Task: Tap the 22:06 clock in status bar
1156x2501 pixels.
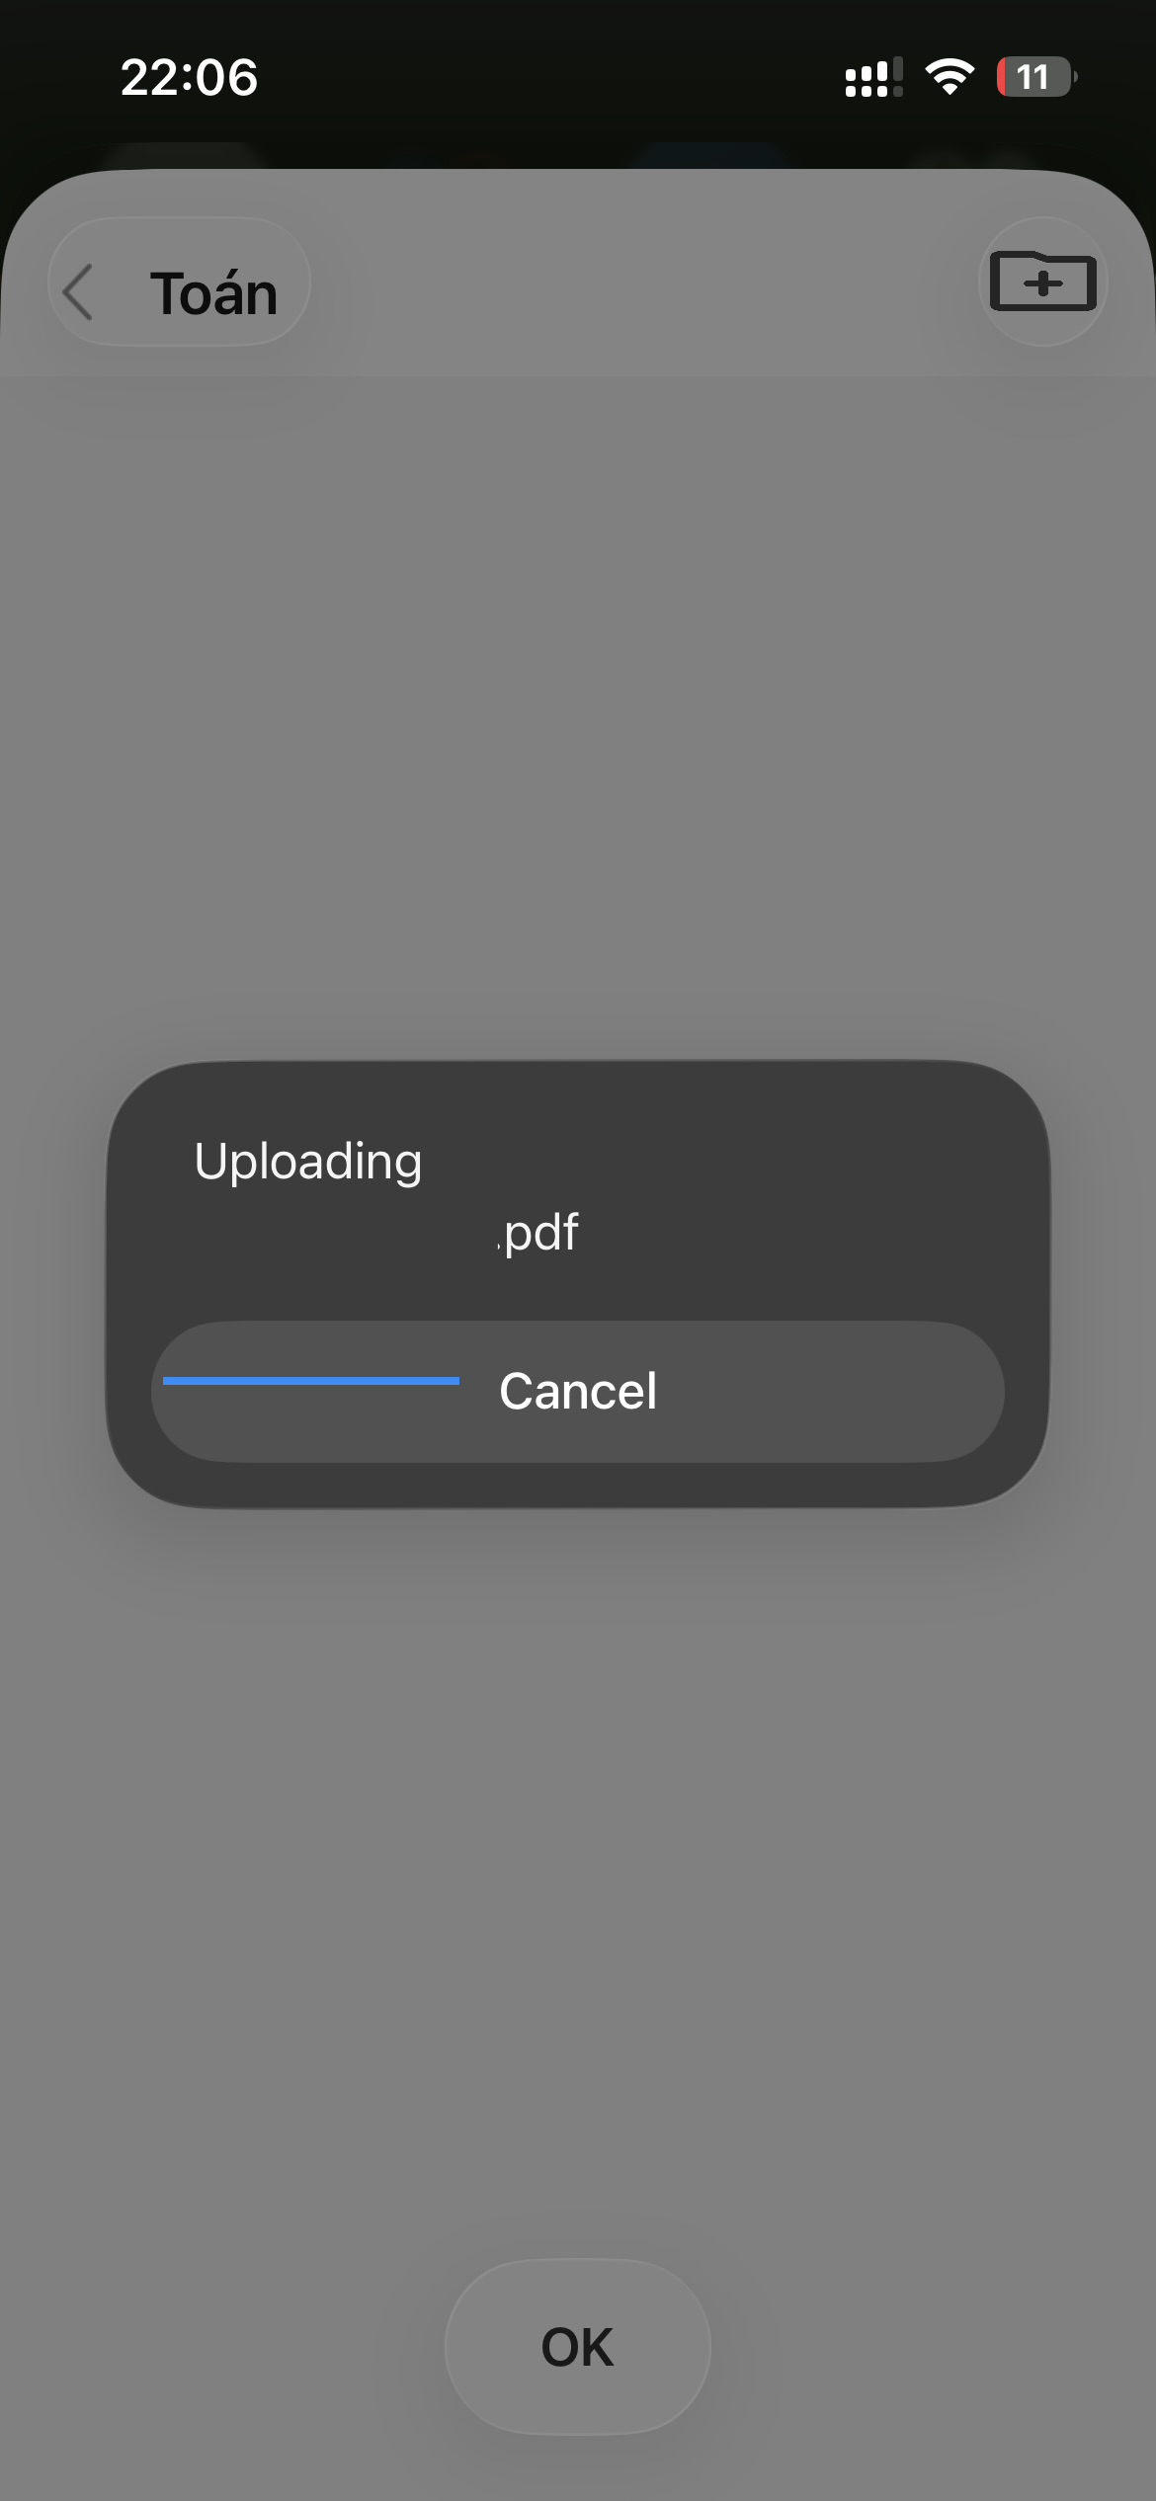Action: coord(190,77)
